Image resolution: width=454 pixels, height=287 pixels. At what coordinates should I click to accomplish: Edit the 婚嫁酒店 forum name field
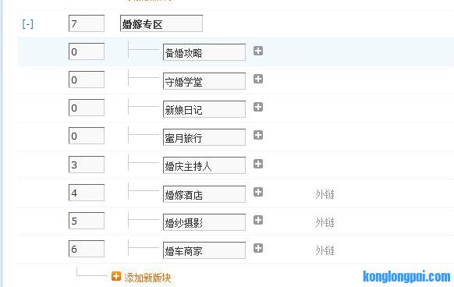(x=204, y=193)
